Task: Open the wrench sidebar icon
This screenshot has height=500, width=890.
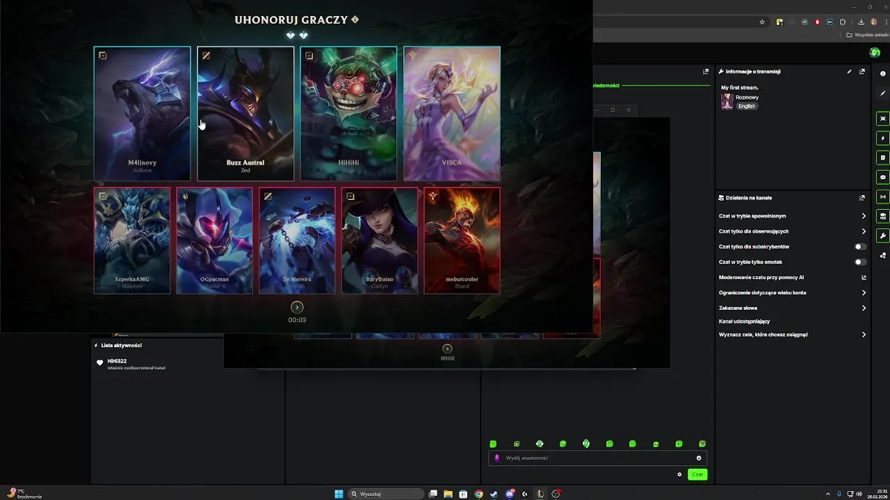Action: point(883,235)
